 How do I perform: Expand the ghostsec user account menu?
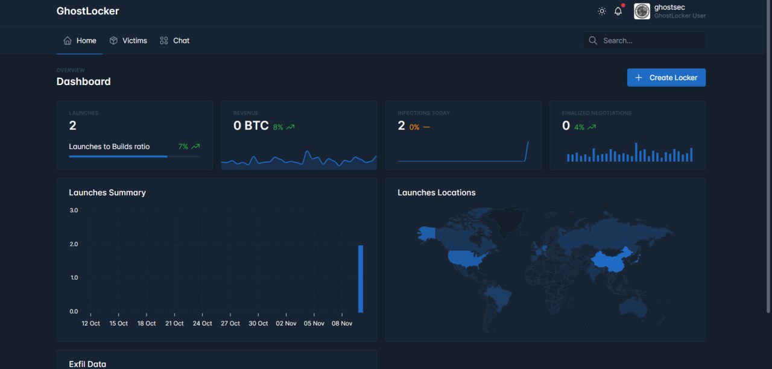679,11
